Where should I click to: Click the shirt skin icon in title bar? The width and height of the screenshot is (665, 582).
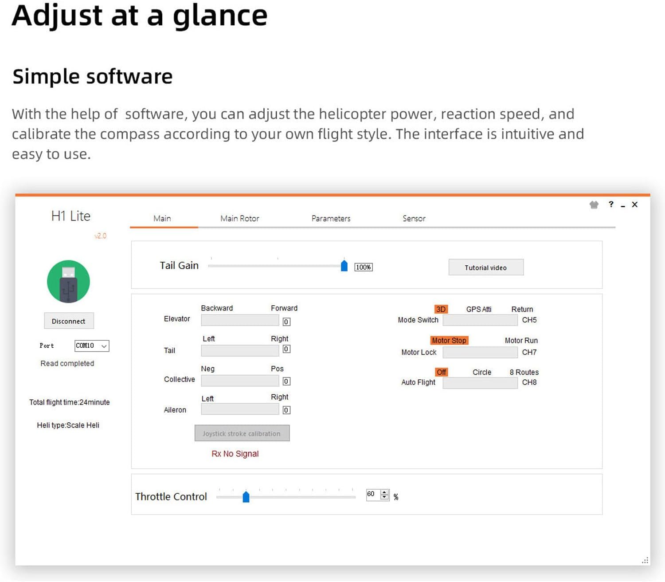tap(594, 204)
